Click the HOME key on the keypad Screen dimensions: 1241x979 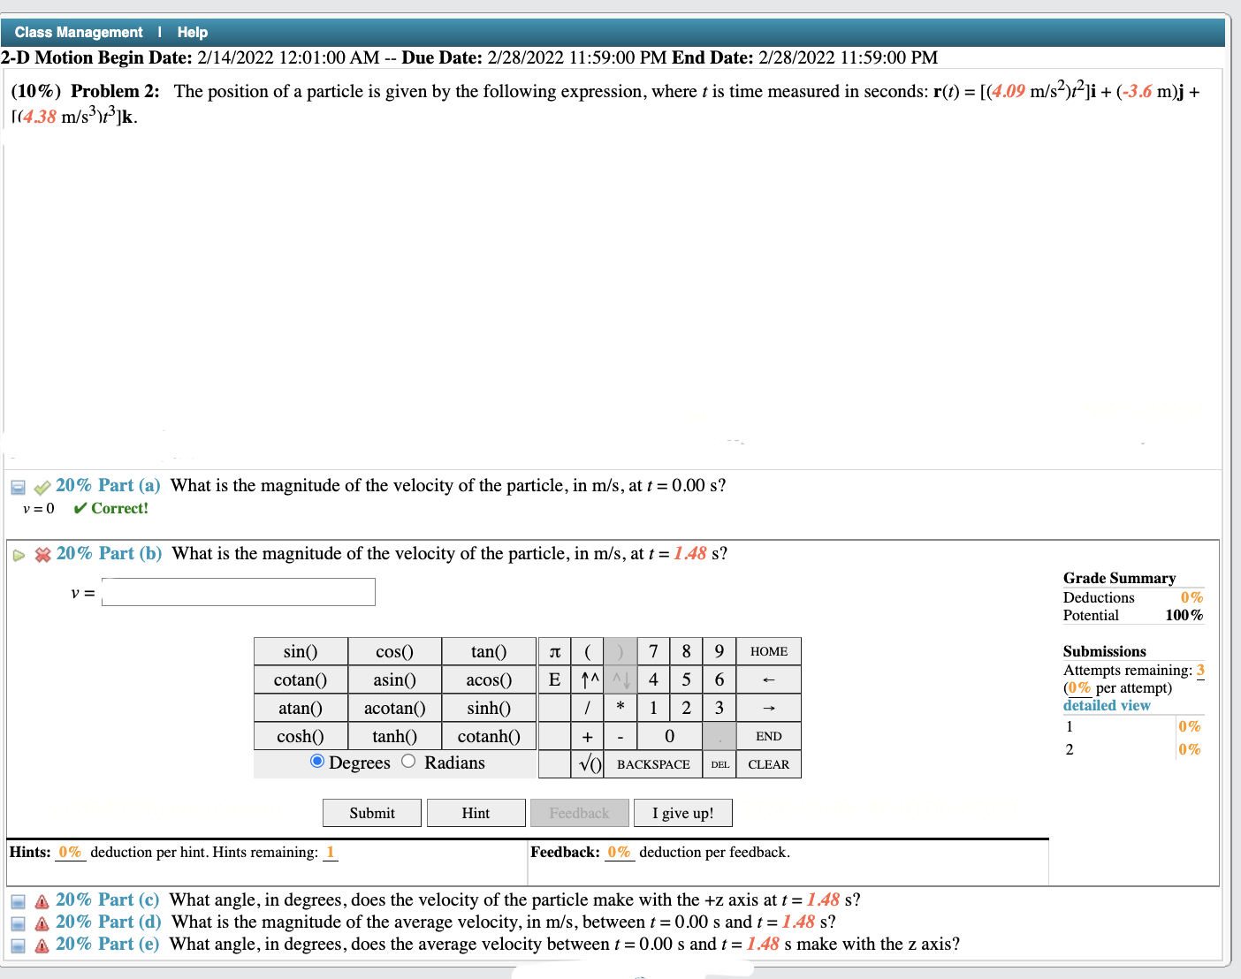point(769,651)
